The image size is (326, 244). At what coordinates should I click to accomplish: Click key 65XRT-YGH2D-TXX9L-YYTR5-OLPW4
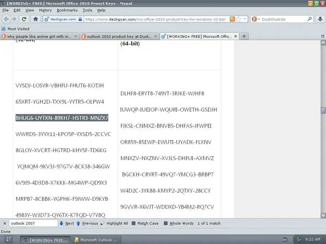tap(60, 102)
